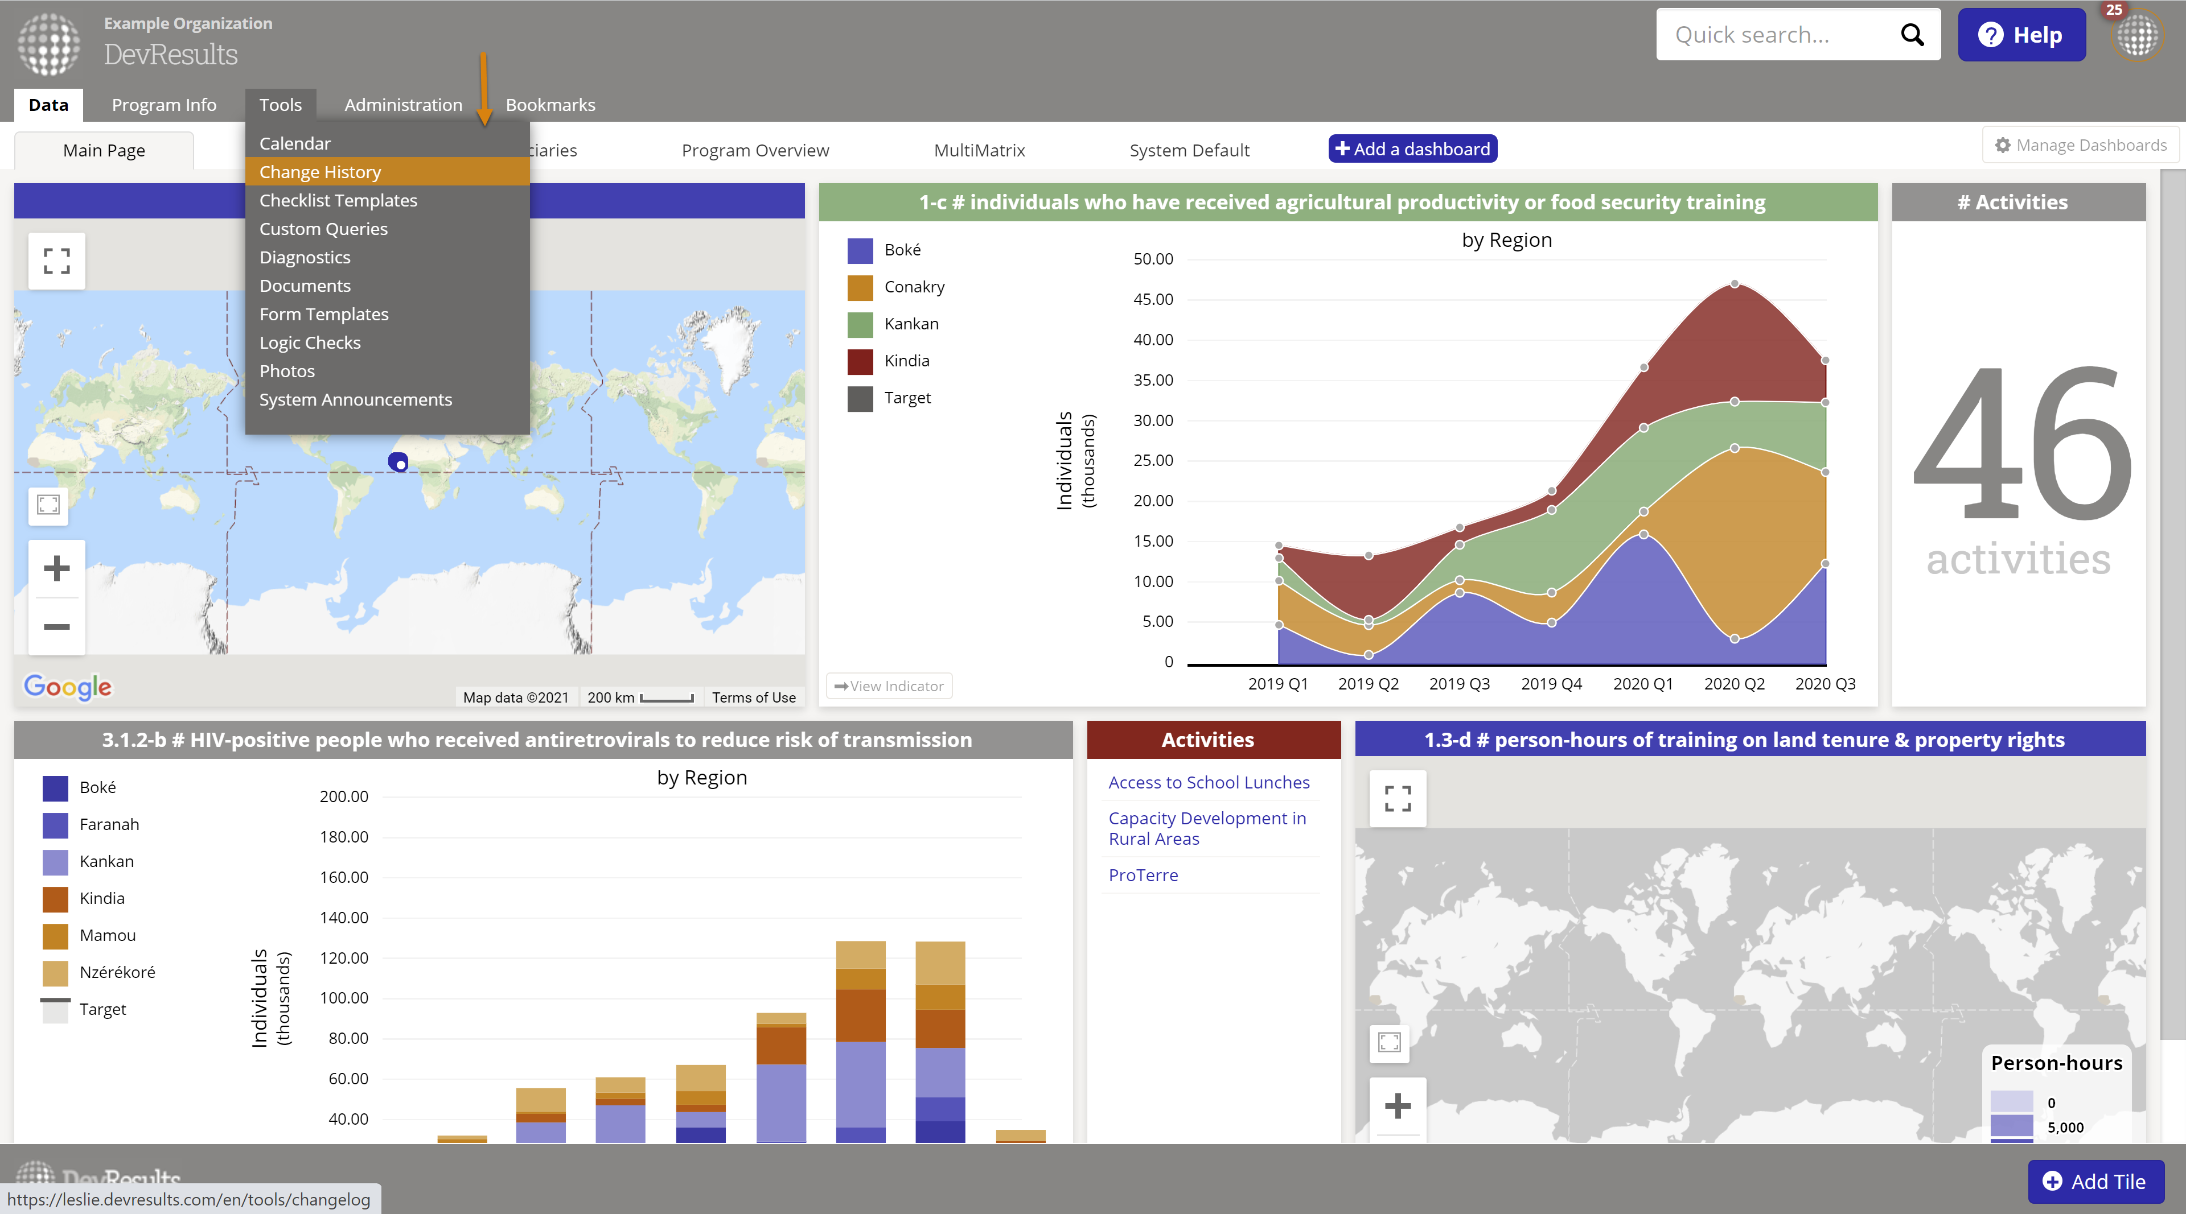
Task: Click the Add a dashboard button
Action: pyautogui.click(x=1412, y=149)
